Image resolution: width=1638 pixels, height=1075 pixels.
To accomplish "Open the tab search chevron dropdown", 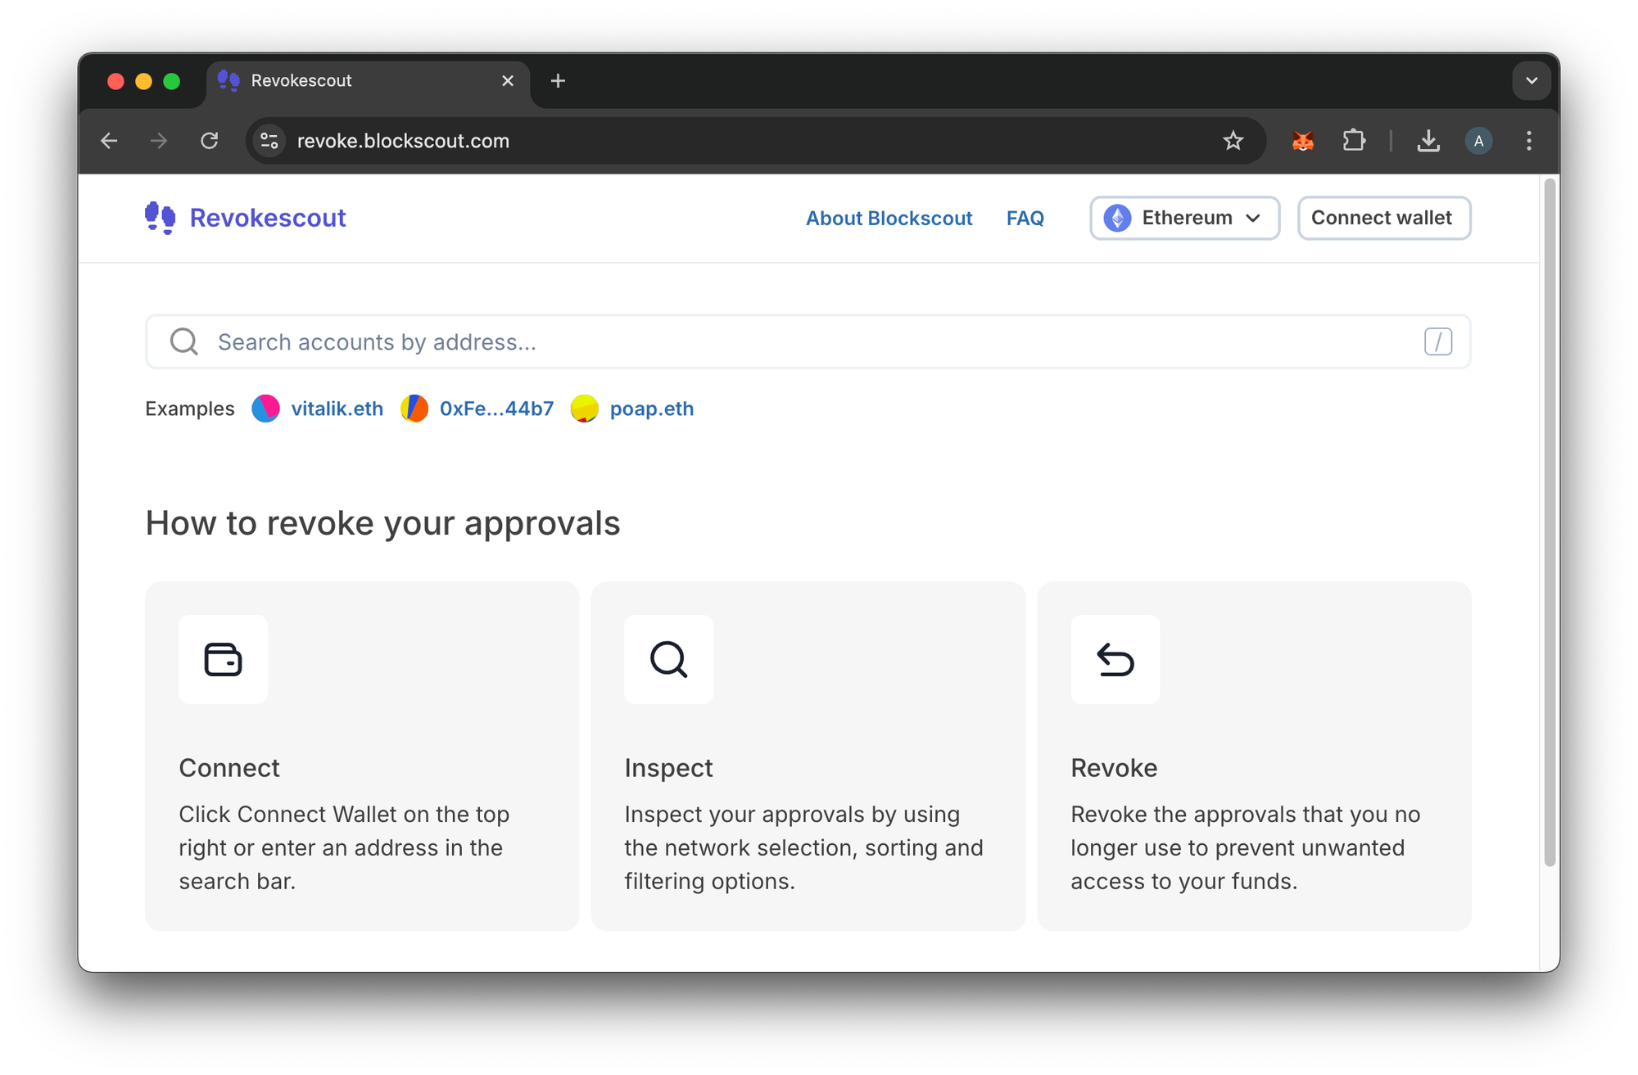I will [x=1531, y=81].
